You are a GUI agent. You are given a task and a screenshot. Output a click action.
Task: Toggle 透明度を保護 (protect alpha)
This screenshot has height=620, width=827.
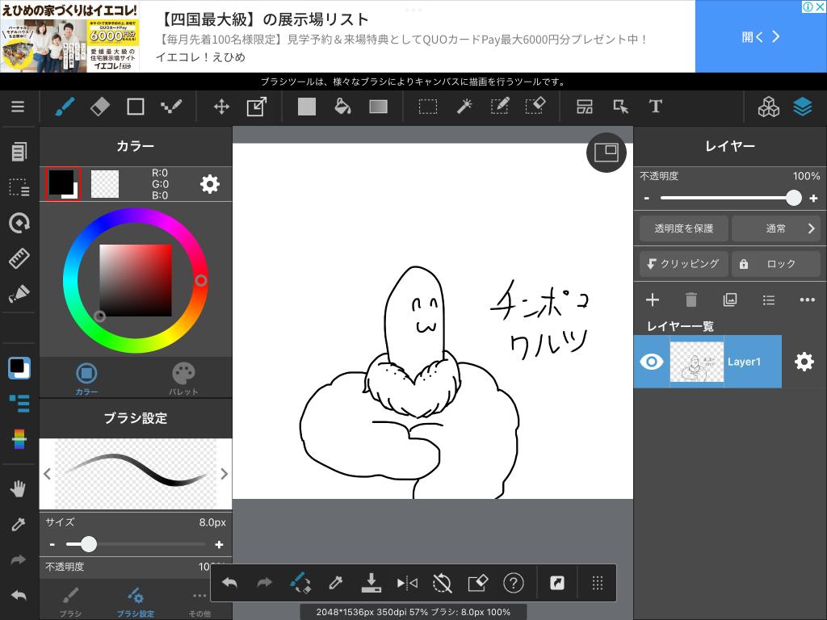[683, 228]
